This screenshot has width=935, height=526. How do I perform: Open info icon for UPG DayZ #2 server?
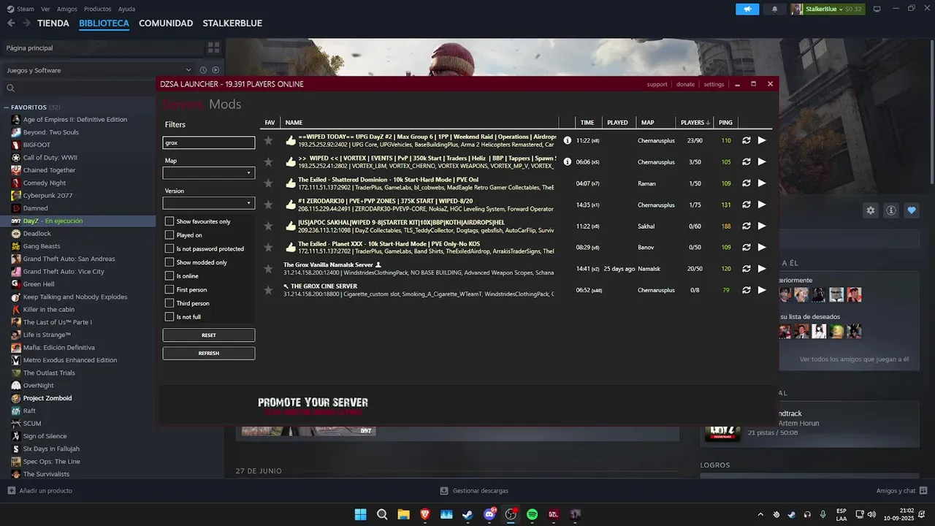(568, 140)
